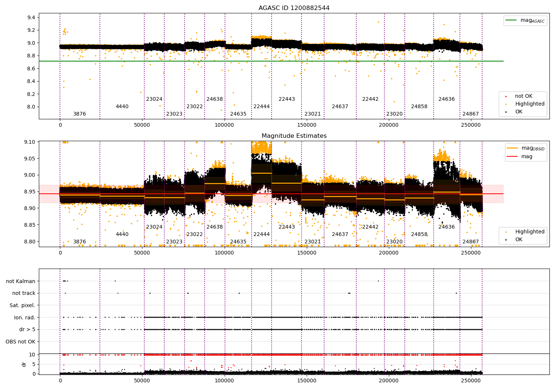Click OBSID label 22444 in top panel
555x389 pixels.
tap(262, 107)
